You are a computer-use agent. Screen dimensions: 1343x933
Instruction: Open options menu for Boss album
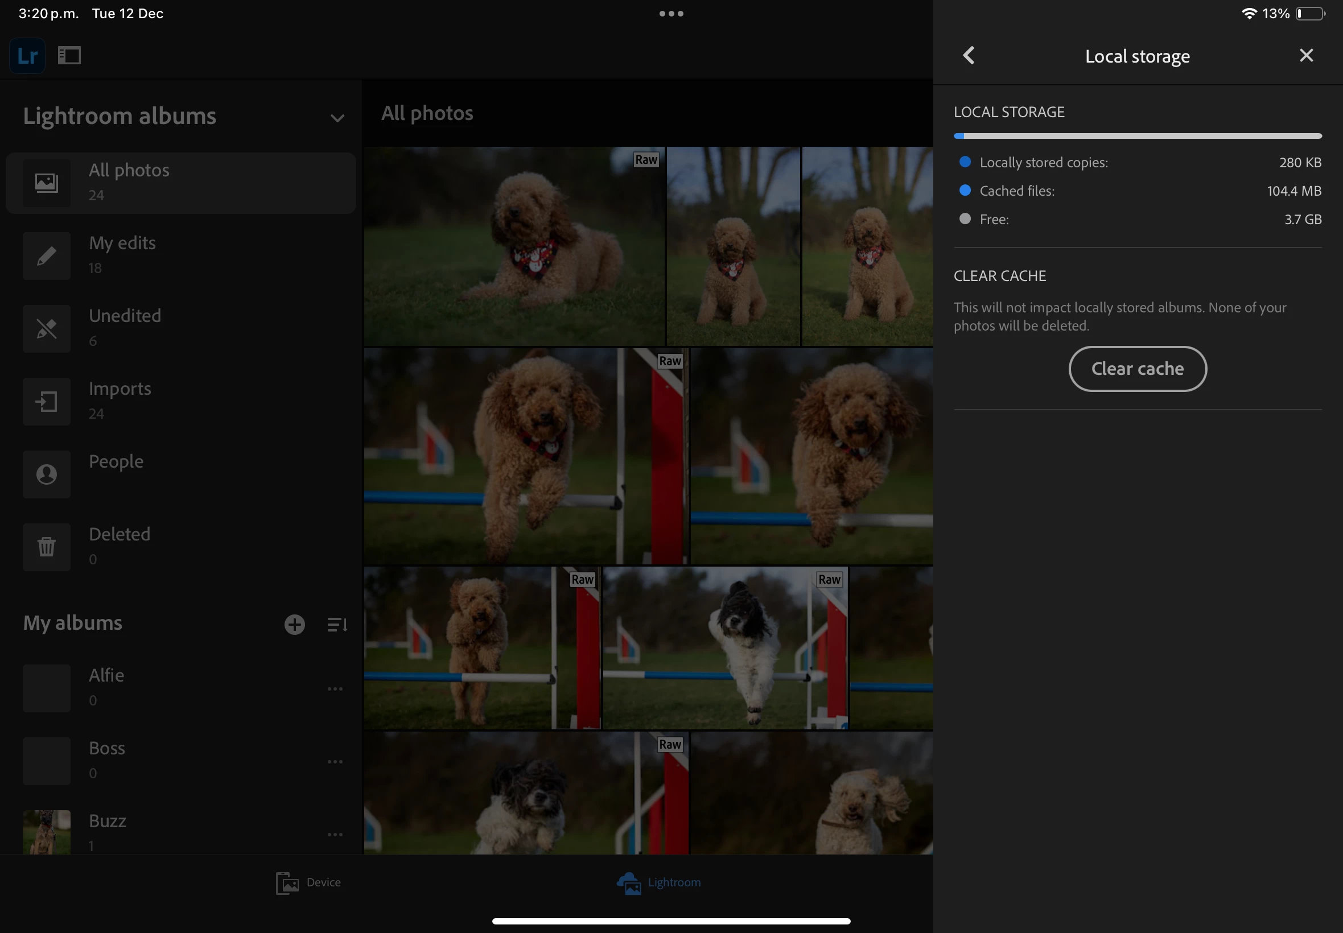pyautogui.click(x=335, y=762)
